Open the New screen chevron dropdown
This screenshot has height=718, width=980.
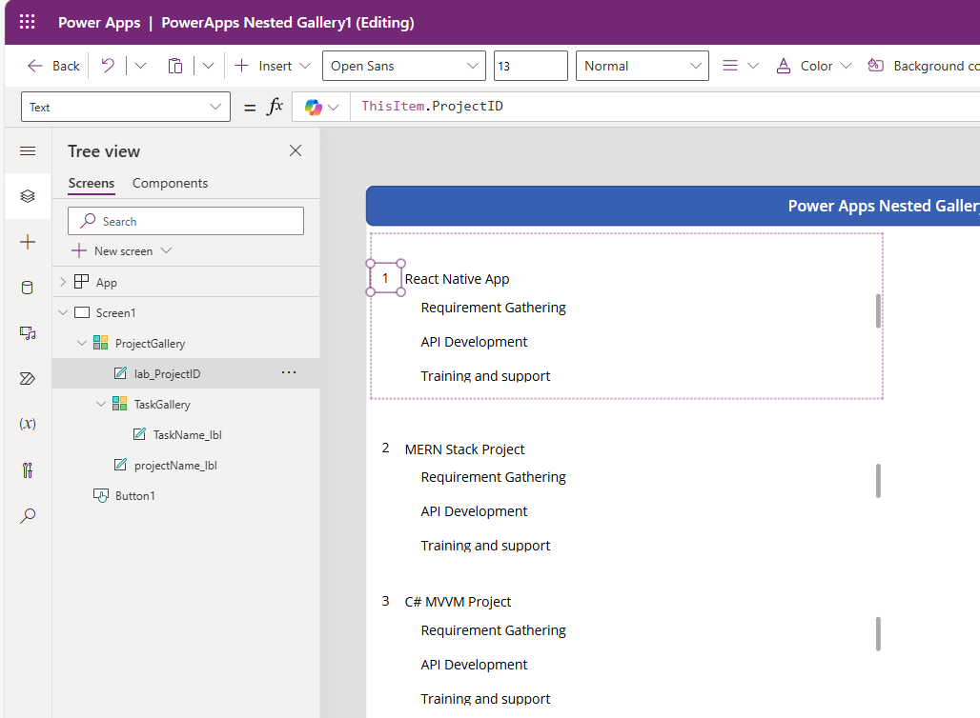[x=166, y=250]
